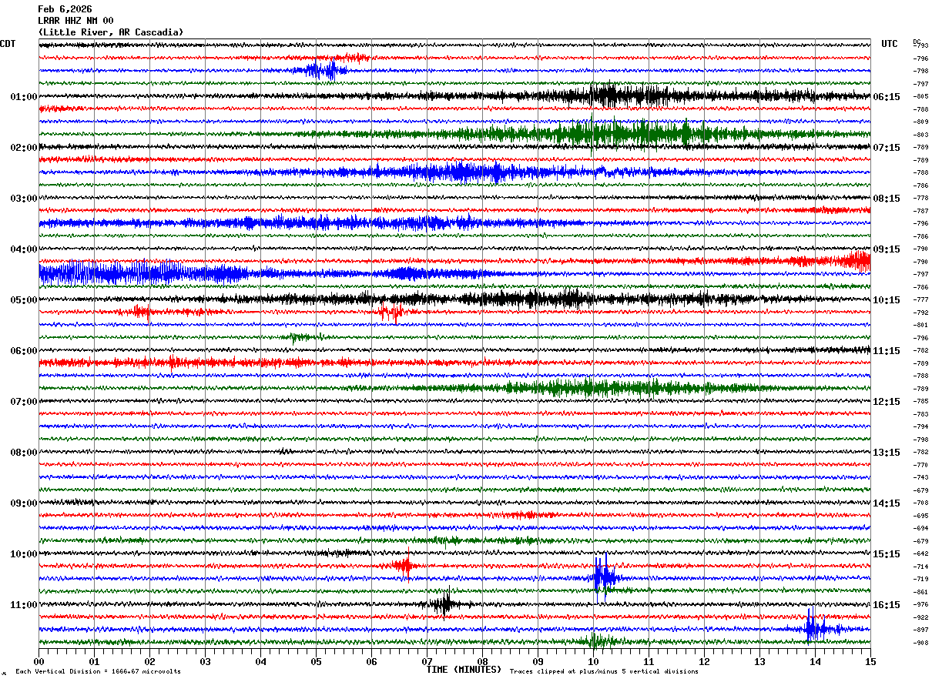Click minute tick label "12" on time axis

pos(704,661)
